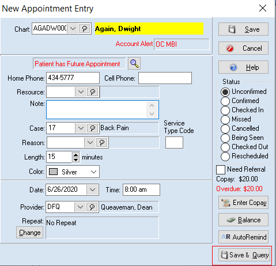Click the Save button
This screenshot has width=276, height=266.
tap(243, 29)
